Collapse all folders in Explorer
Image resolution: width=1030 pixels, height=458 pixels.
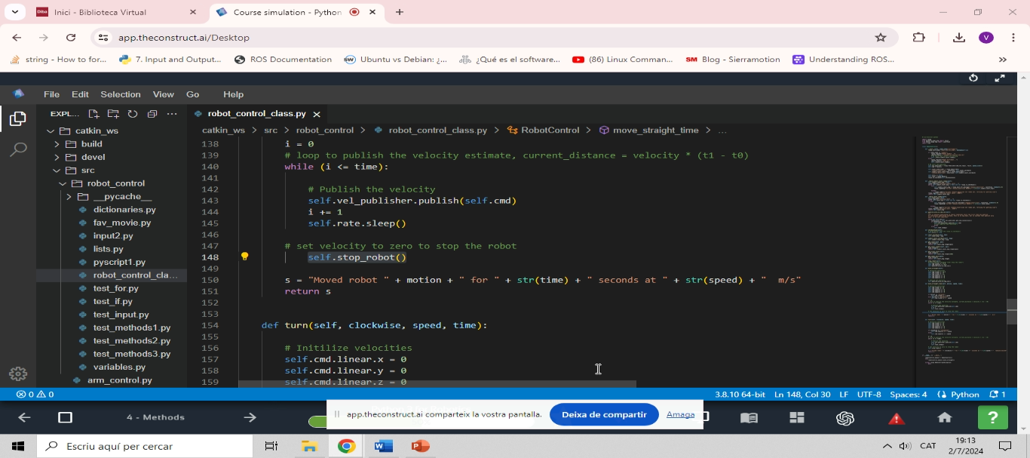[152, 114]
